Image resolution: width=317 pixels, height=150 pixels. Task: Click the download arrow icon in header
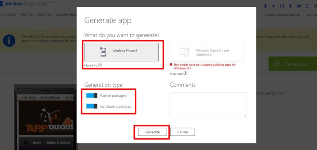tap(265, 6)
